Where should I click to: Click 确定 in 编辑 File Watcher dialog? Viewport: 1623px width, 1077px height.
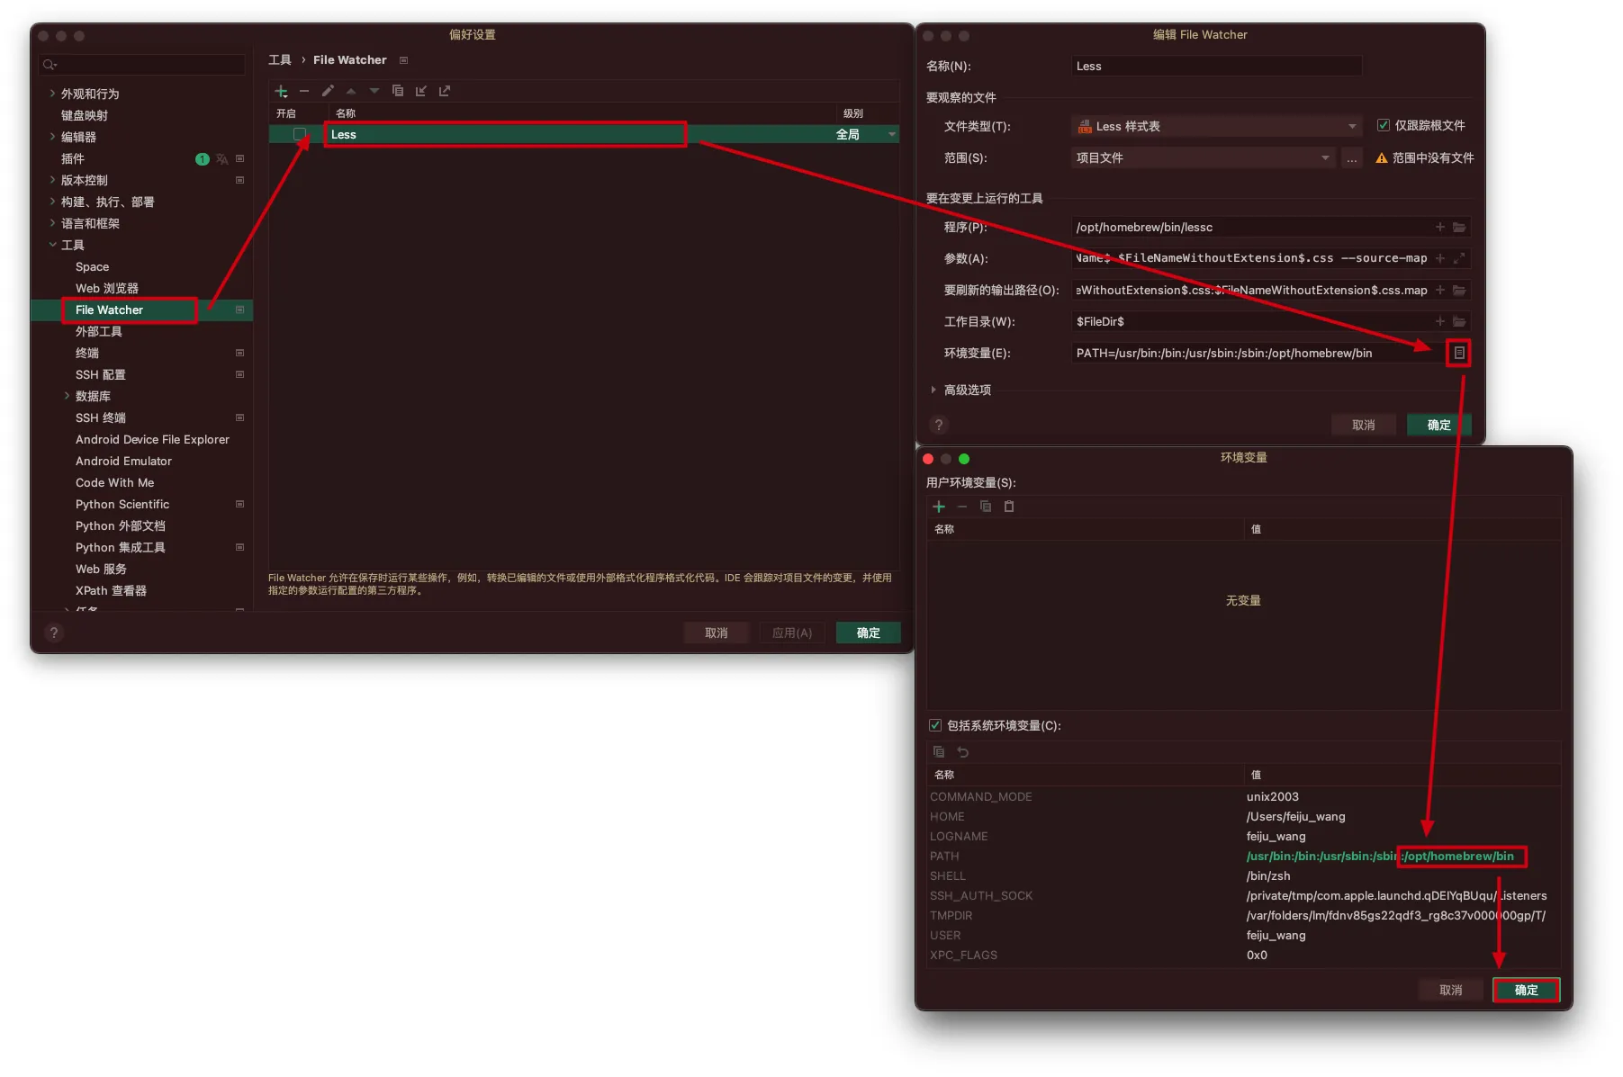coord(1439,425)
